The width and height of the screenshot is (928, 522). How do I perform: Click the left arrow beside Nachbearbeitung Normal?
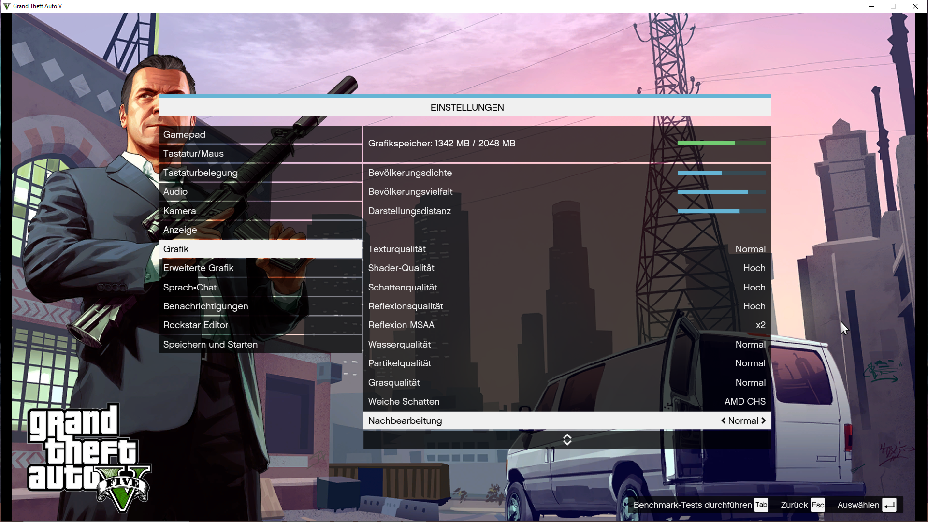(724, 420)
